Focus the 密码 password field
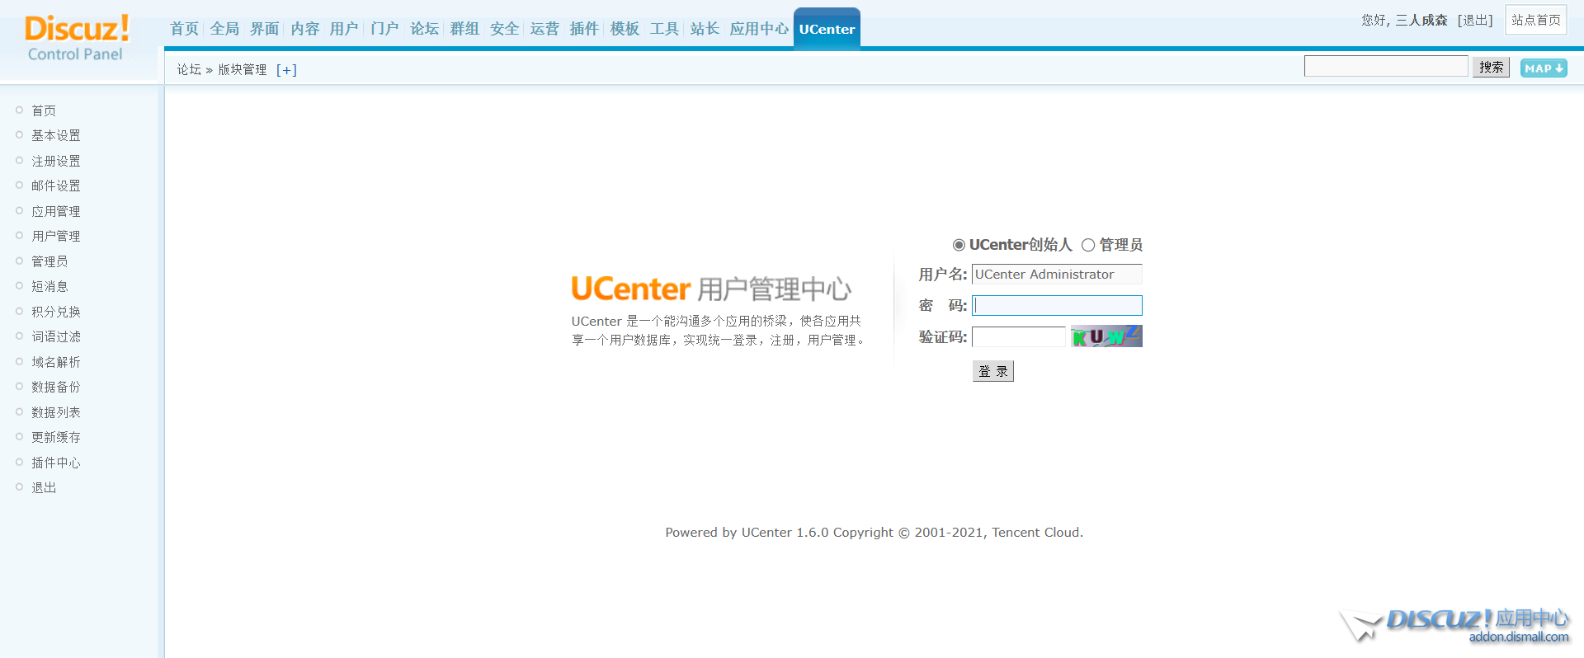 click(x=1057, y=306)
